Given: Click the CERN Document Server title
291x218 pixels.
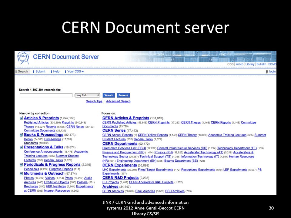Looking at the screenshot, I should (66, 57).
